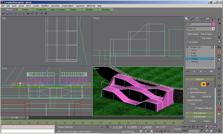Click the pink object color swatch

213,24
